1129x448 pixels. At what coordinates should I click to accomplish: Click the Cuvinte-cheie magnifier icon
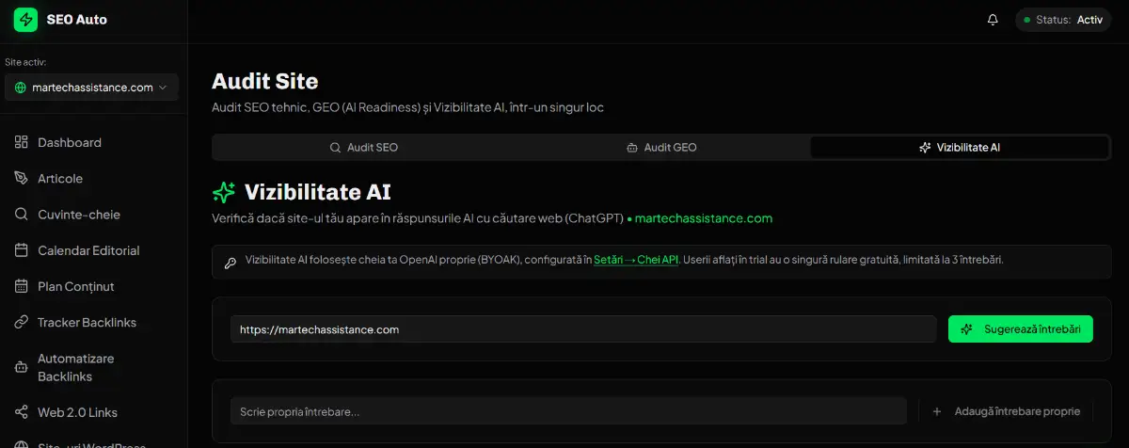(21, 214)
